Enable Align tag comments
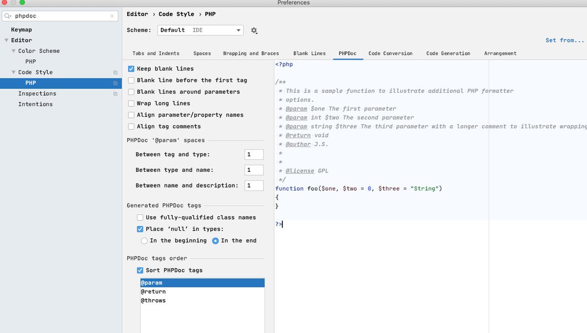 pyautogui.click(x=131, y=126)
